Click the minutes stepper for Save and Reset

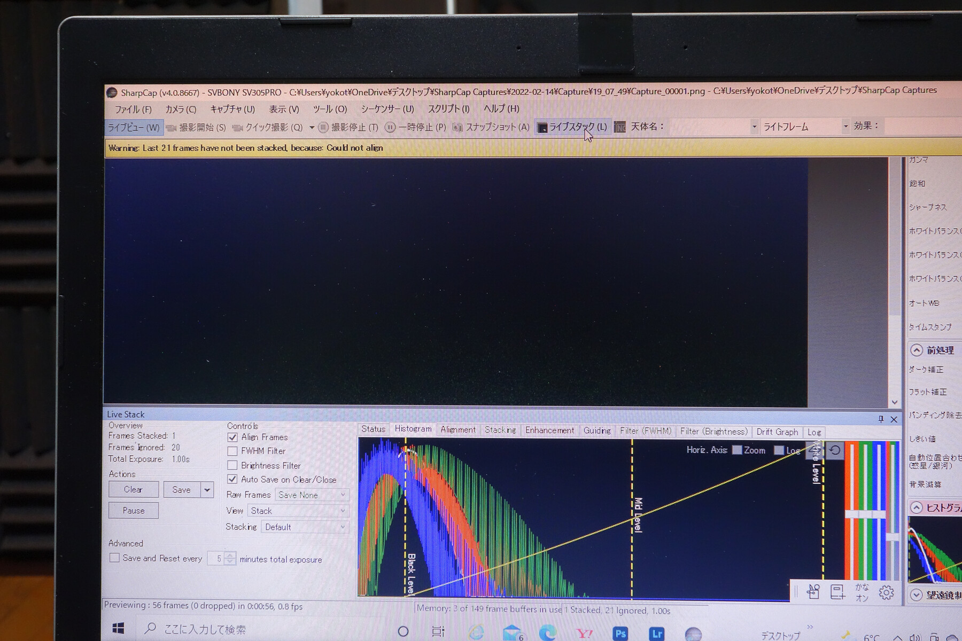[x=230, y=559]
